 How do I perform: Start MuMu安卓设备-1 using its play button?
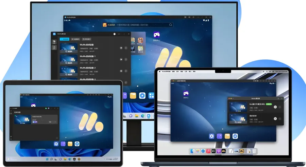pyautogui.click(x=121, y=59)
